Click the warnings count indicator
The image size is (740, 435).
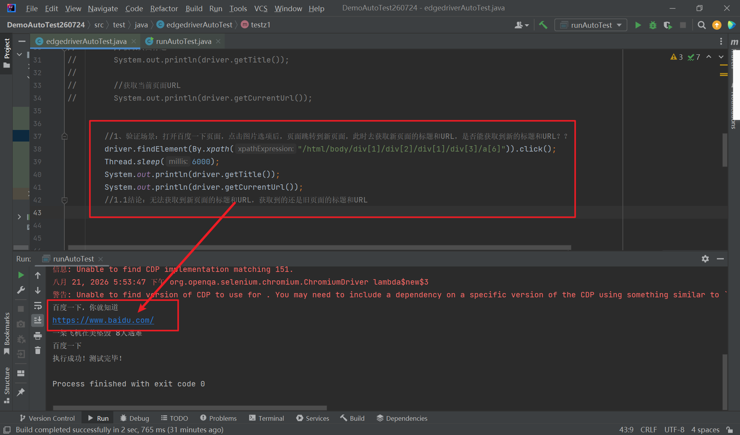[677, 57]
